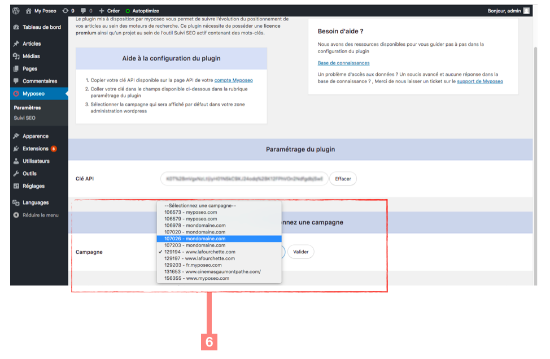Click the Extensions plug icon
This screenshot has height=359, width=550.
[16, 149]
